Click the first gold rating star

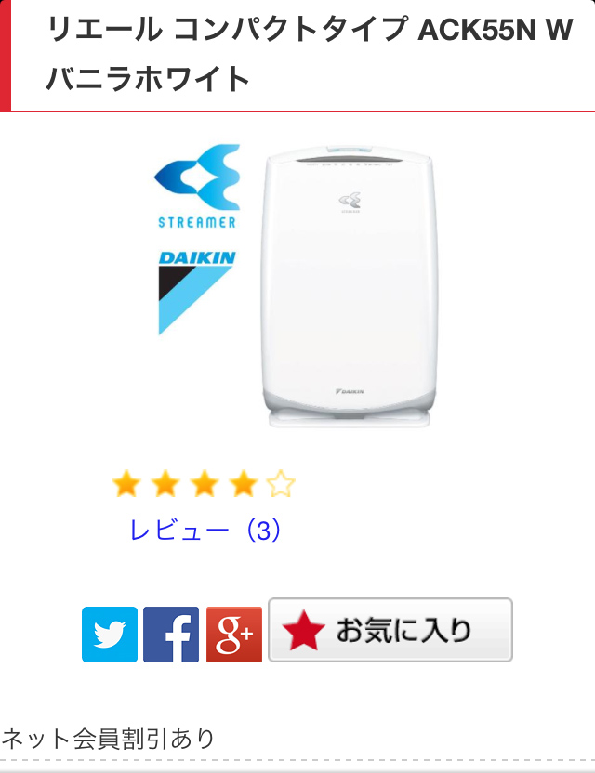(126, 484)
